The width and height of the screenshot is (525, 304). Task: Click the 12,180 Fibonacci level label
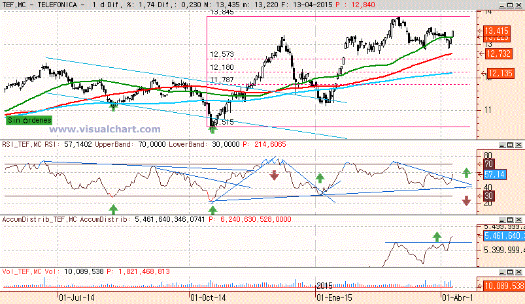click(222, 67)
